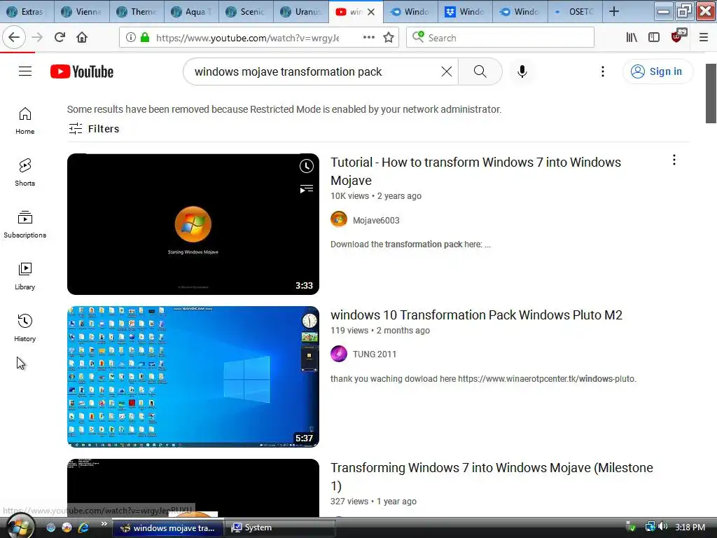The height and width of the screenshot is (538, 717).
Task: Expand the search Filters option
Action: pyautogui.click(x=94, y=129)
